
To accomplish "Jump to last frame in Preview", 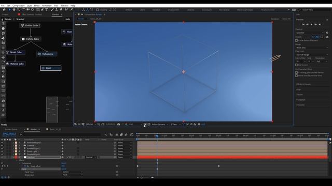I will 320,24.
